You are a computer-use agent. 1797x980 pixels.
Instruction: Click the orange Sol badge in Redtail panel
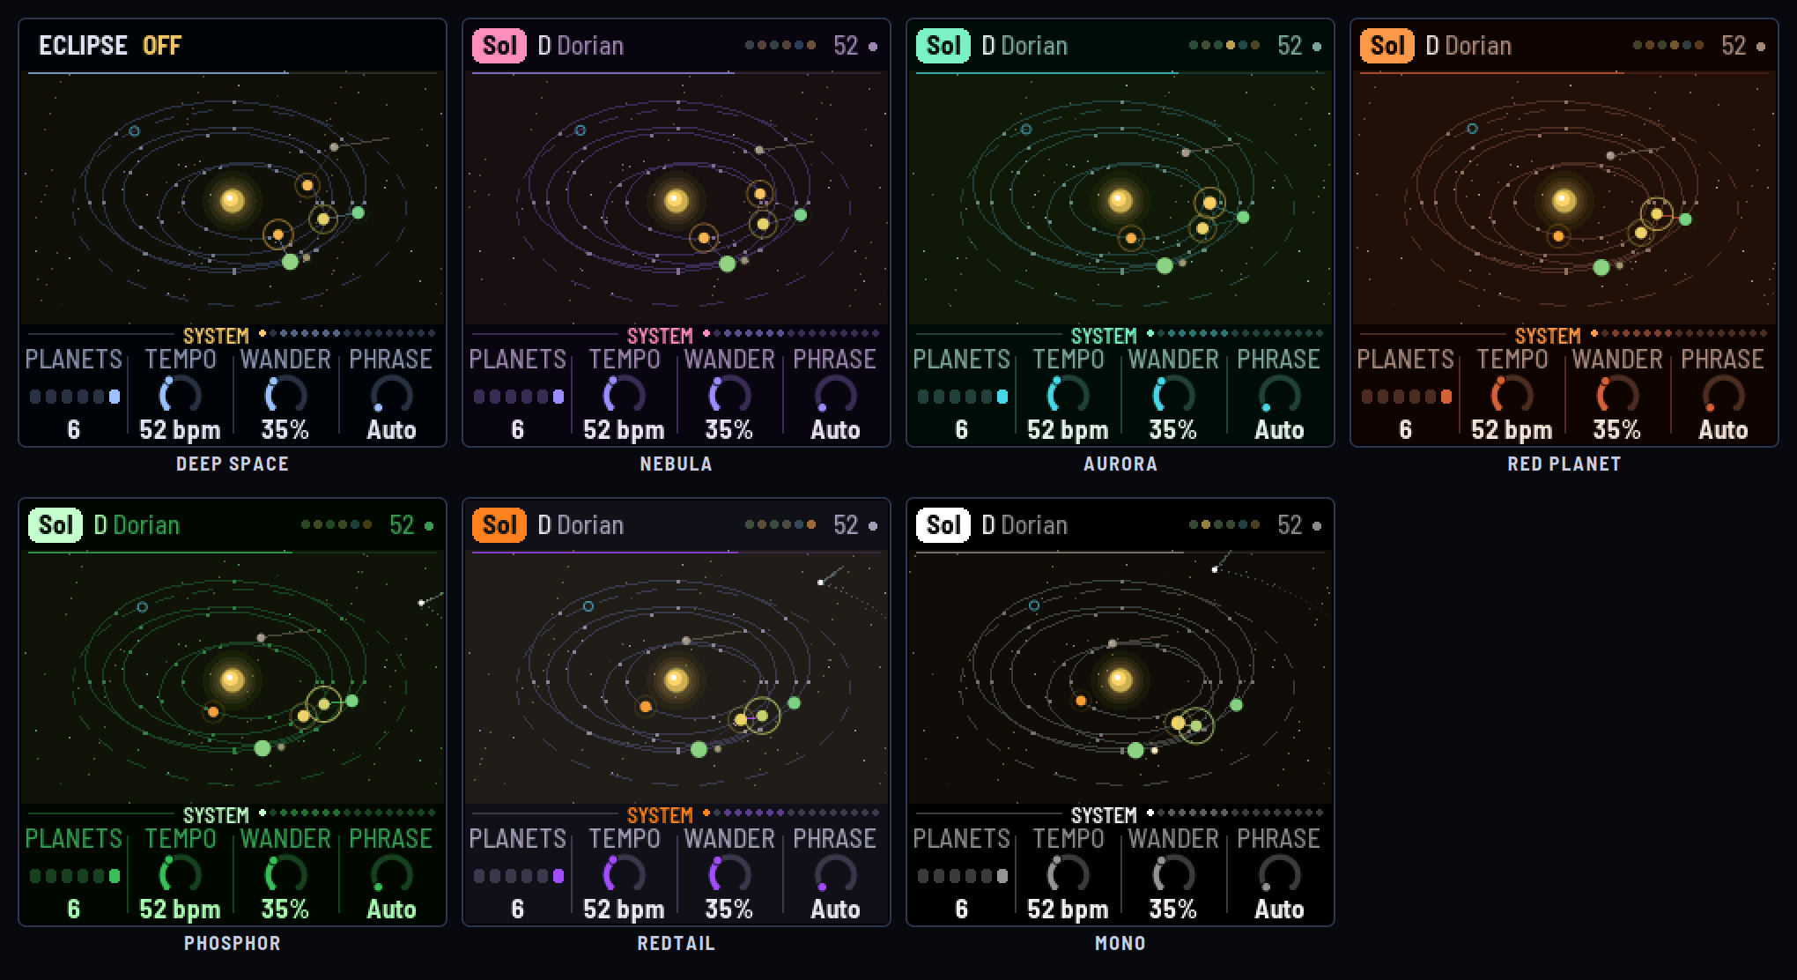point(499,524)
